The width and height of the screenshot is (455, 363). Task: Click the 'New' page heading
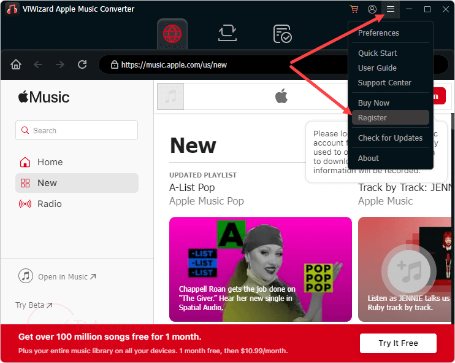(x=193, y=146)
